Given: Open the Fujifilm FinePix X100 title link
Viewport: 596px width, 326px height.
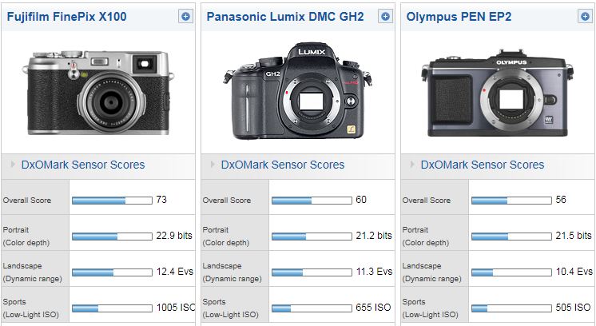Looking at the screenshot, I should coord(66,17).
